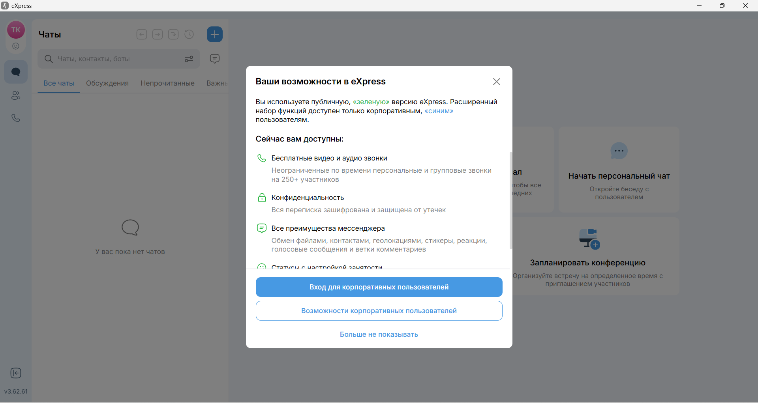Image resolution: width=758 pixels, height=403 pixels.
Task: Click the empty chats bubble icon
Action: click(130, 228)
